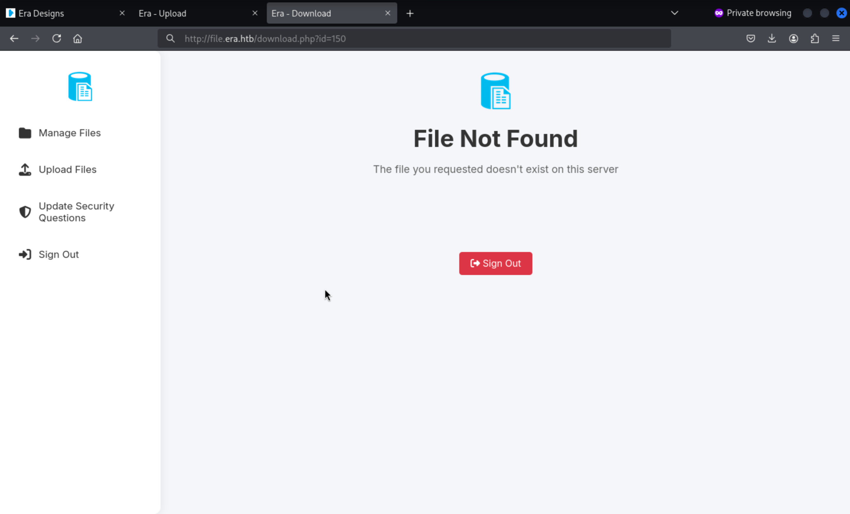Open a new tab with plus button
This screenshot has width=850, height=514.
[410, 13]
